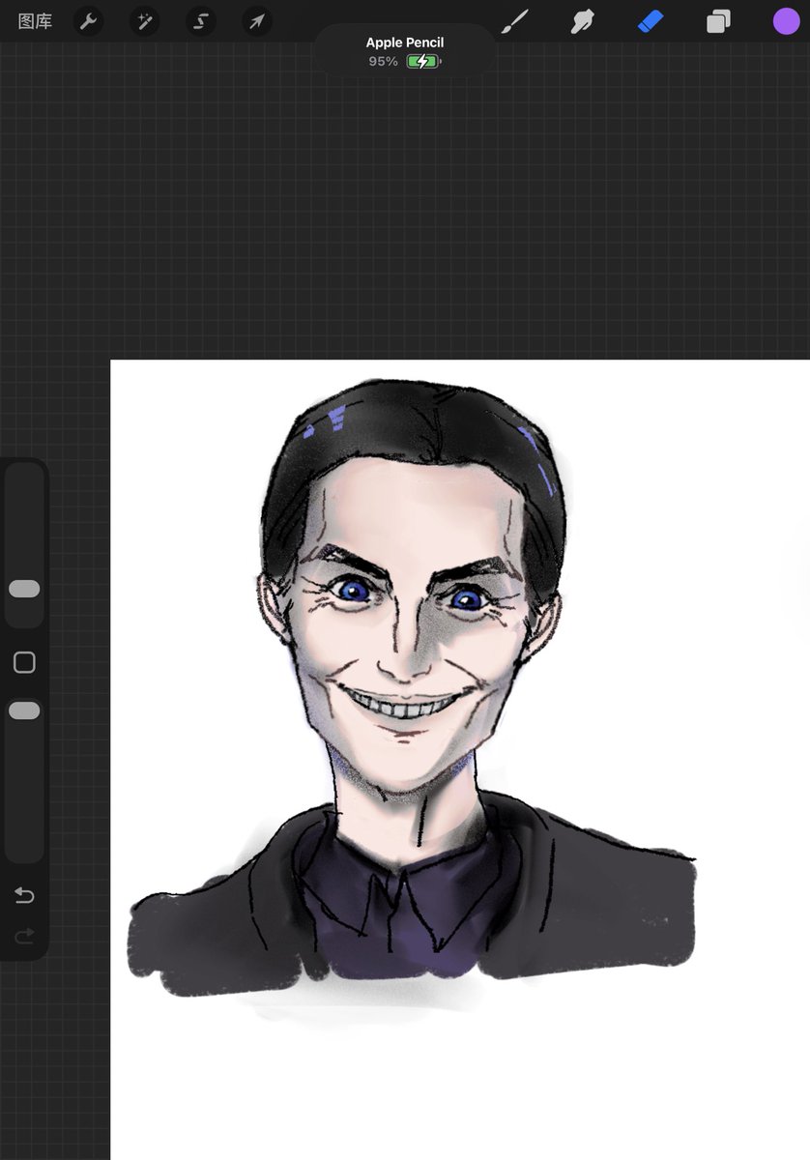Activate the Transform arrow tool
This screenshot has height=1160, width=810.
257,21
